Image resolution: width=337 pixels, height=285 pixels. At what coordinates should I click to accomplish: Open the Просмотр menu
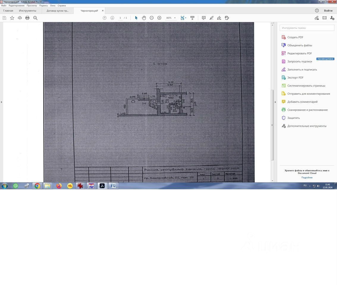(x=32, y=6)
